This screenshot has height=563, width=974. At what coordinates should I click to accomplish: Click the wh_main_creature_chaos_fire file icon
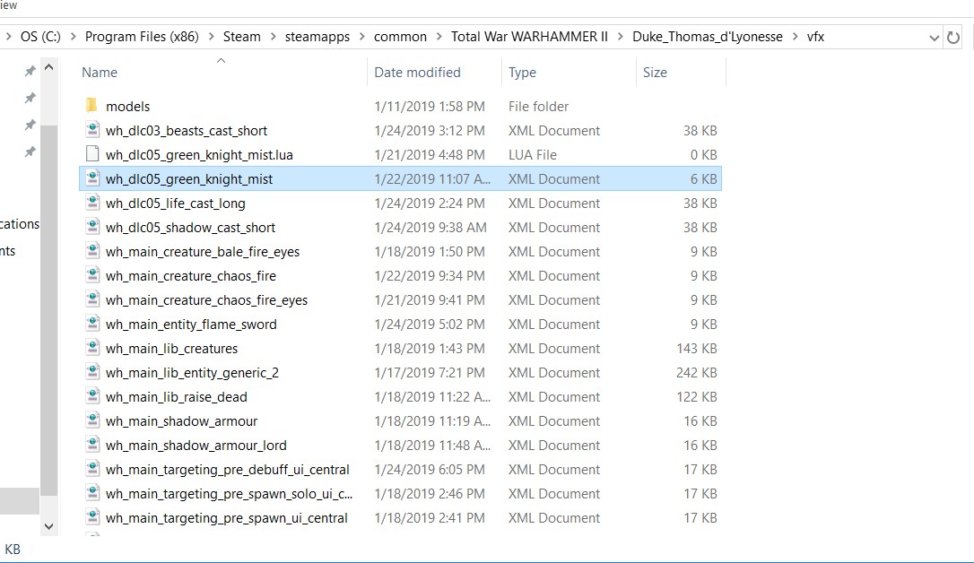coord(92,275)
